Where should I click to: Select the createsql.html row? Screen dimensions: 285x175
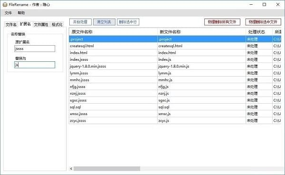(175, 46)
